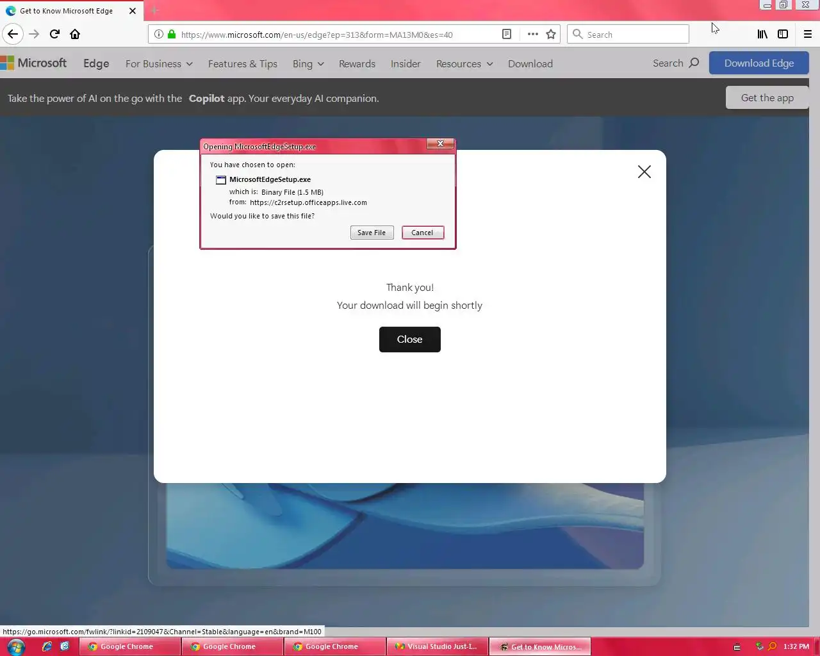Open the Download nav link
The height and width of the screenshot is (656, 820).
(x=530, y=63)
